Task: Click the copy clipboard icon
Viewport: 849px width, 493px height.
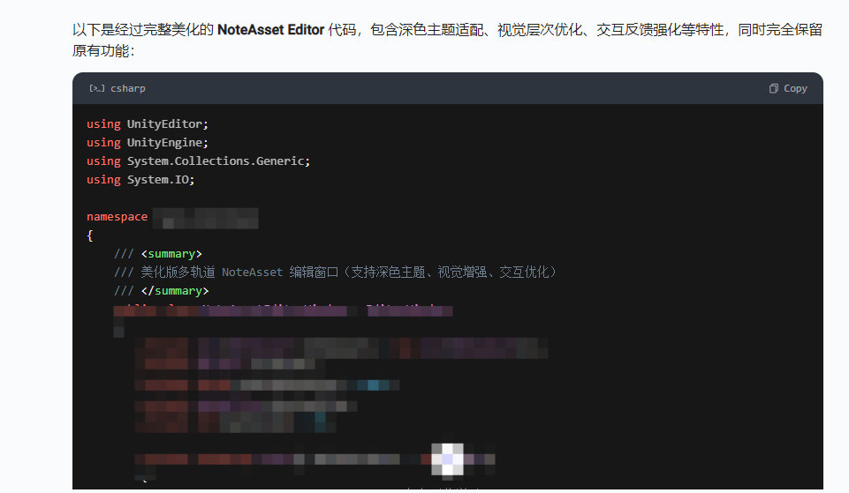Action: pyautogui.click(x=774, y=89)
